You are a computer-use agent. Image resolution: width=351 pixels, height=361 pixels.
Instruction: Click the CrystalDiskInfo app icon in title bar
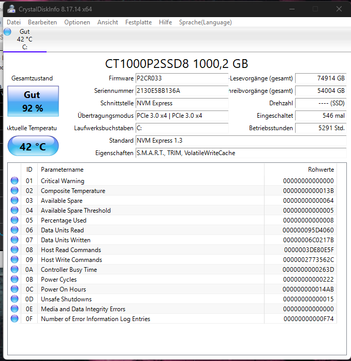pos(11,9)
